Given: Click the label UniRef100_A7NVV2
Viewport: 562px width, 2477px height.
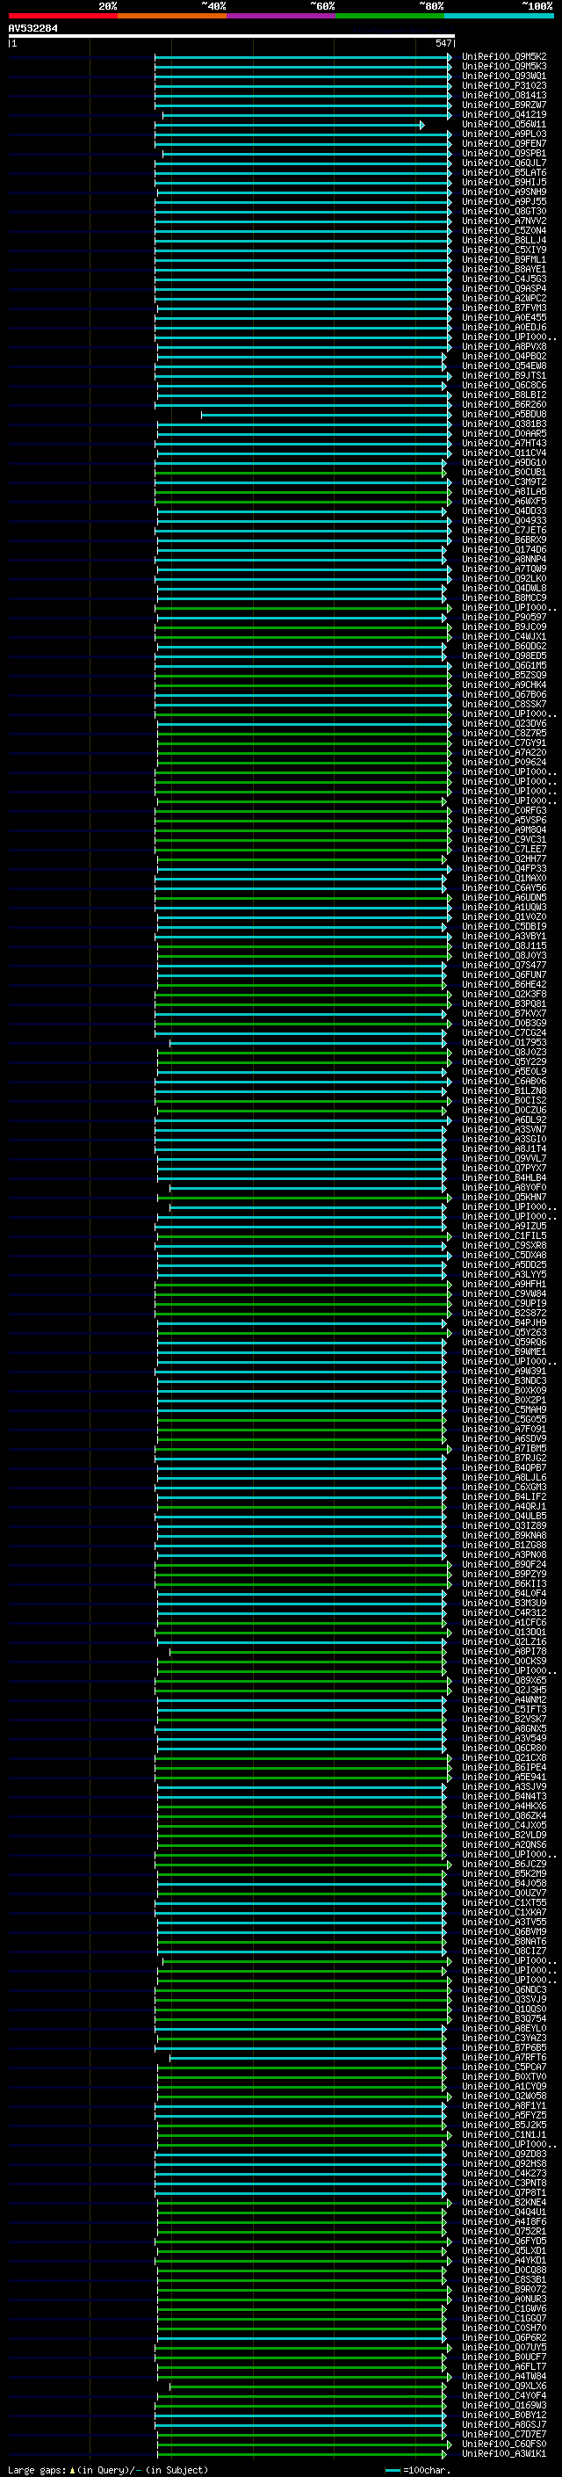Looking at the screenshot, I should click(504, 221).
